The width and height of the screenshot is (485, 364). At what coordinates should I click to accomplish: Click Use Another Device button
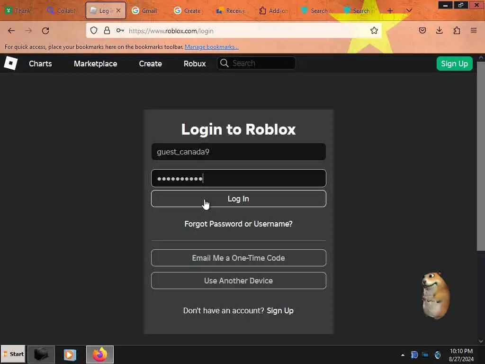coord(239,281)
